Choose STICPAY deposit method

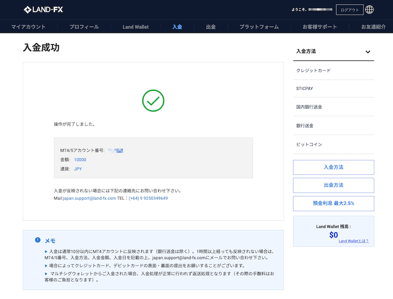[334, 89]
